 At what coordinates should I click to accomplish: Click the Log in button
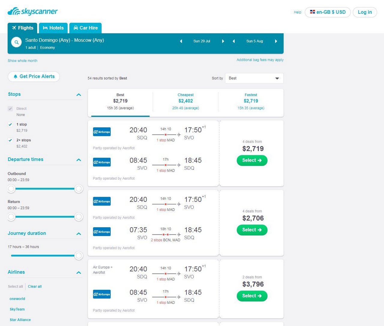[365, 12]
